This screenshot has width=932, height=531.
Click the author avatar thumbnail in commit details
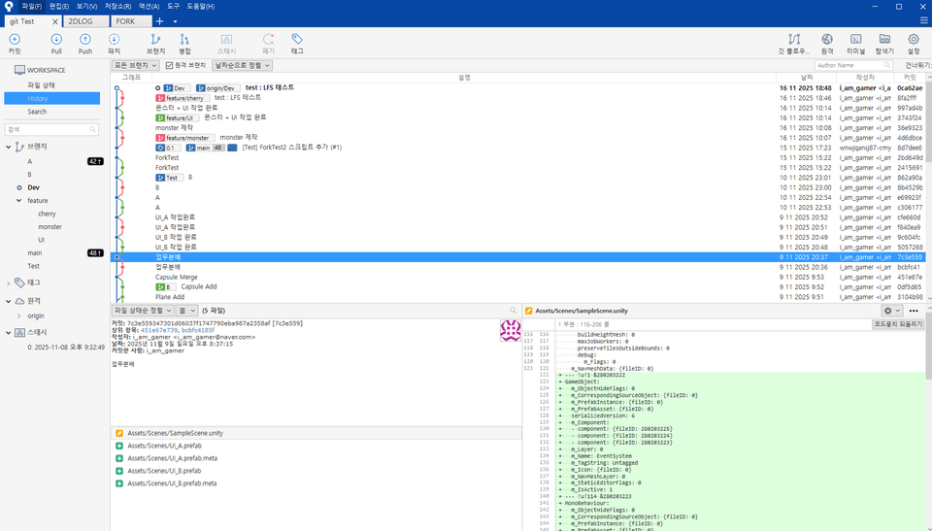pyautogui.click(x=510, y=330)
